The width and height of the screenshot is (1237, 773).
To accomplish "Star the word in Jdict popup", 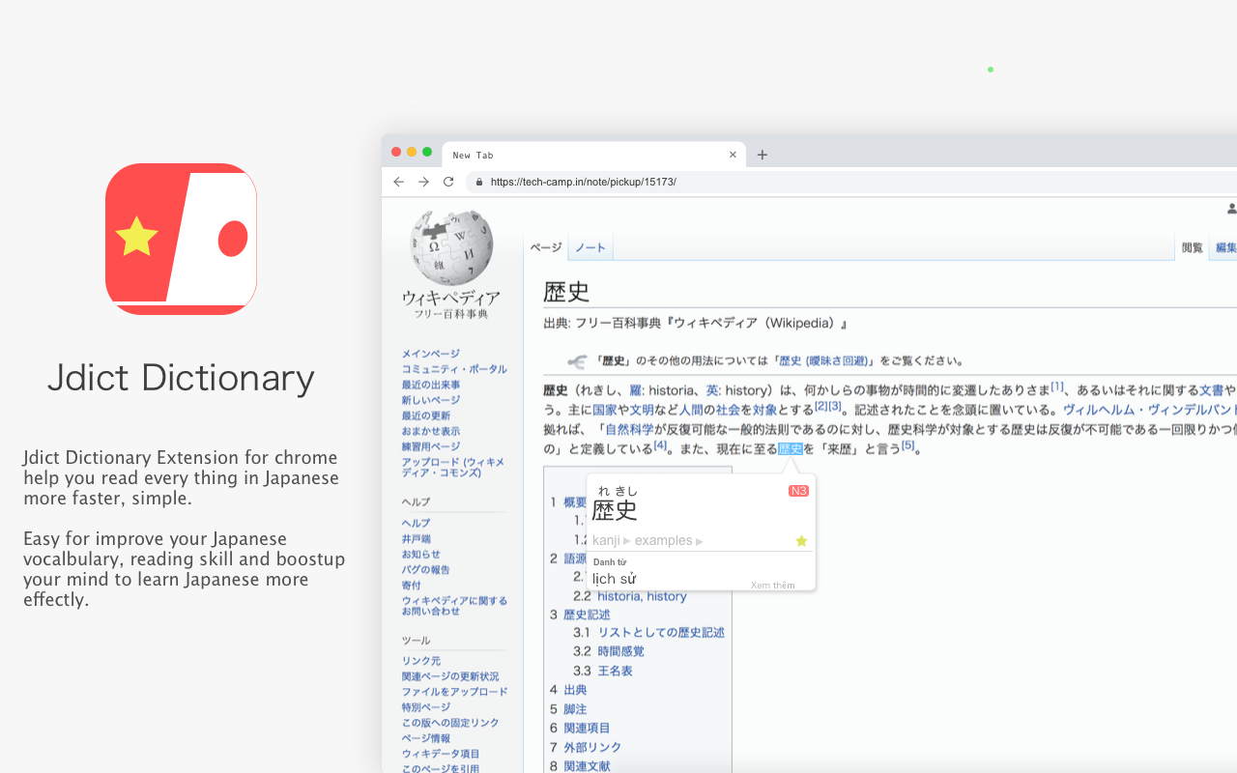I will pos(801,541).
